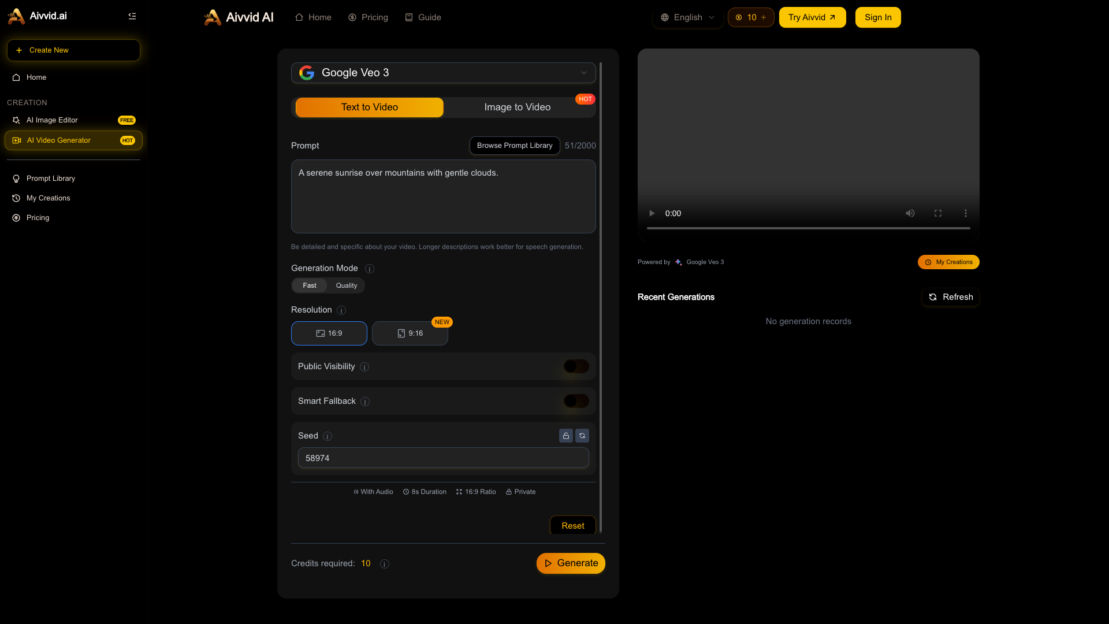Click the Aivvid.ai sidebar logo

[x=38, y=16]
